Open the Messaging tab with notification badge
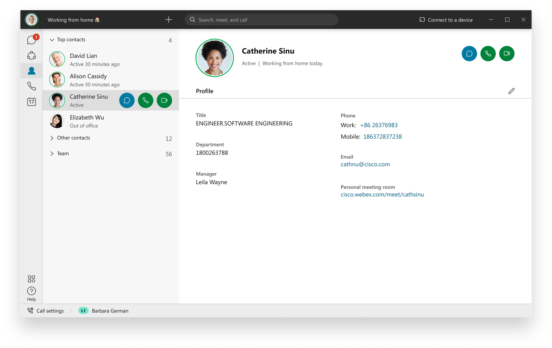Viewport: 552px width, 348px height. 32,40
